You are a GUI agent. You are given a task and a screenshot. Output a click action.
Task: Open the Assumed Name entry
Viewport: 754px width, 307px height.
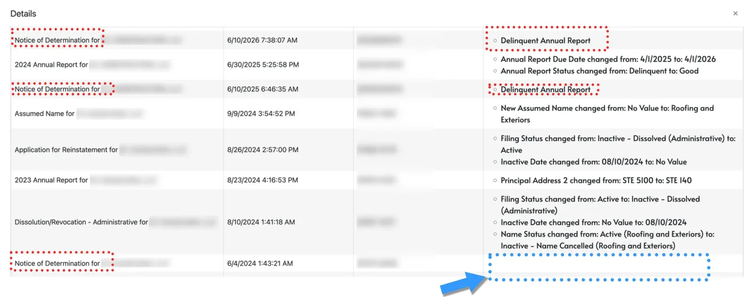pyautogui.click(x=44, y=113)
